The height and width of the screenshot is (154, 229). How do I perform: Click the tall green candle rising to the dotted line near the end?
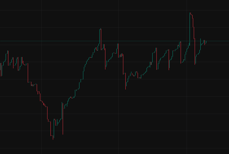click(200, 44)
